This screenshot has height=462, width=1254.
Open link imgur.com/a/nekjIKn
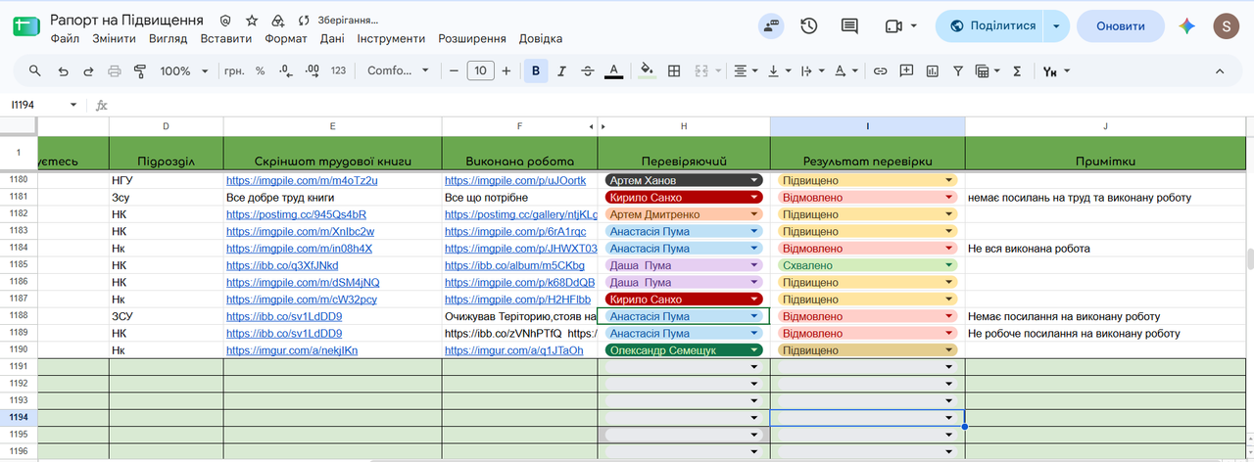pyautogui.click(x=292, y=350)
